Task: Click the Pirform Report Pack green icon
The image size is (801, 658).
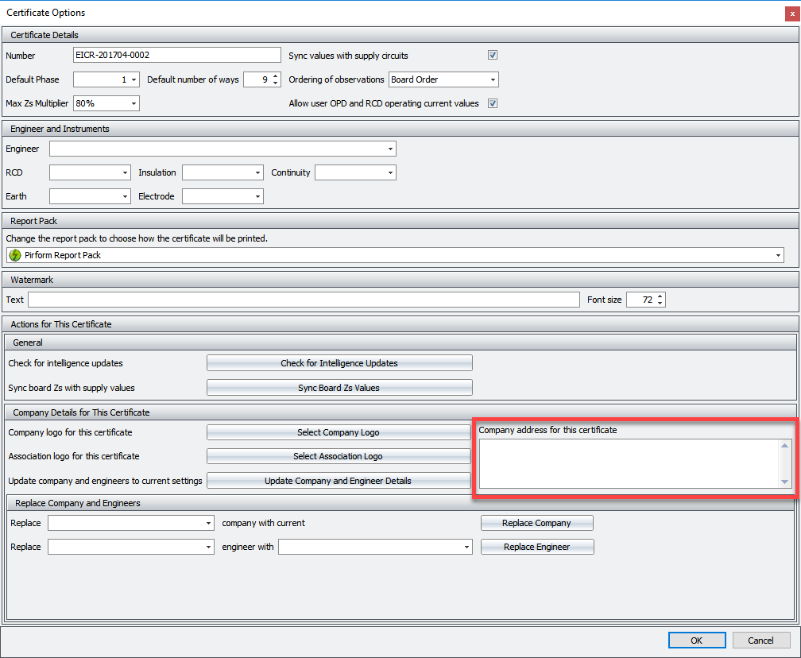Action: [x=15, y=255]
